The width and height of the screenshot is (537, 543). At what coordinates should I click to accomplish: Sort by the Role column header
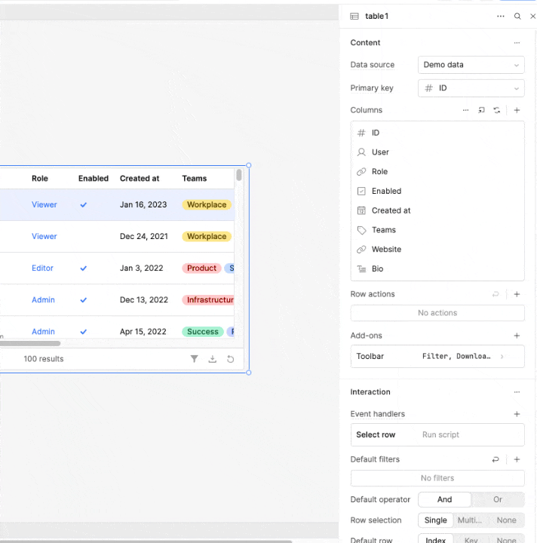[40, 179]
